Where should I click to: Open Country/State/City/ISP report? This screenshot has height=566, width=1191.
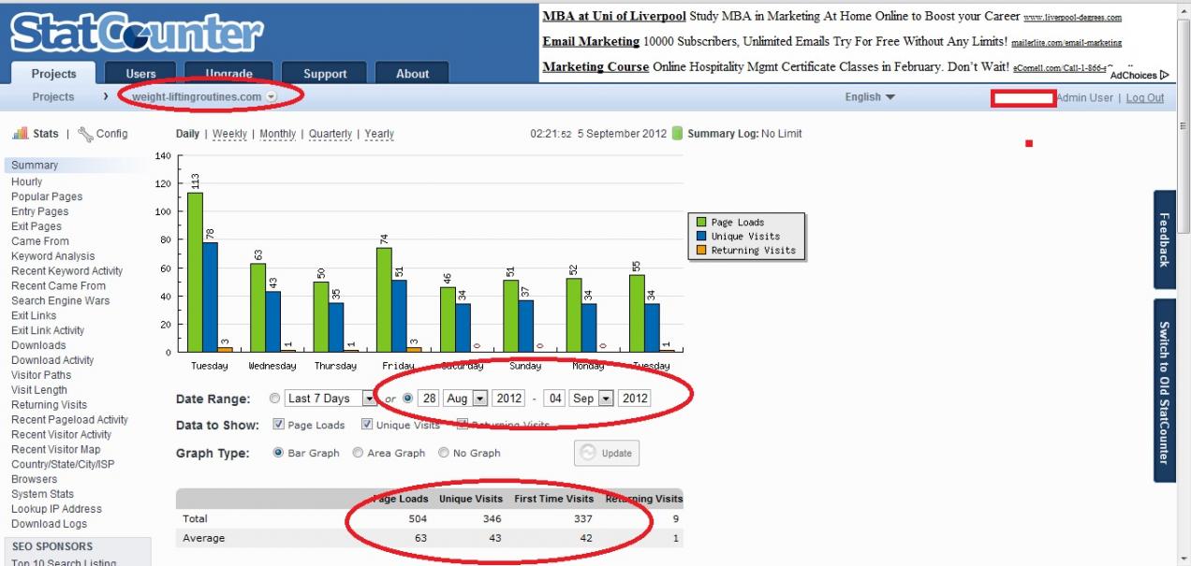pyautogui.click(x=63, y=465)
